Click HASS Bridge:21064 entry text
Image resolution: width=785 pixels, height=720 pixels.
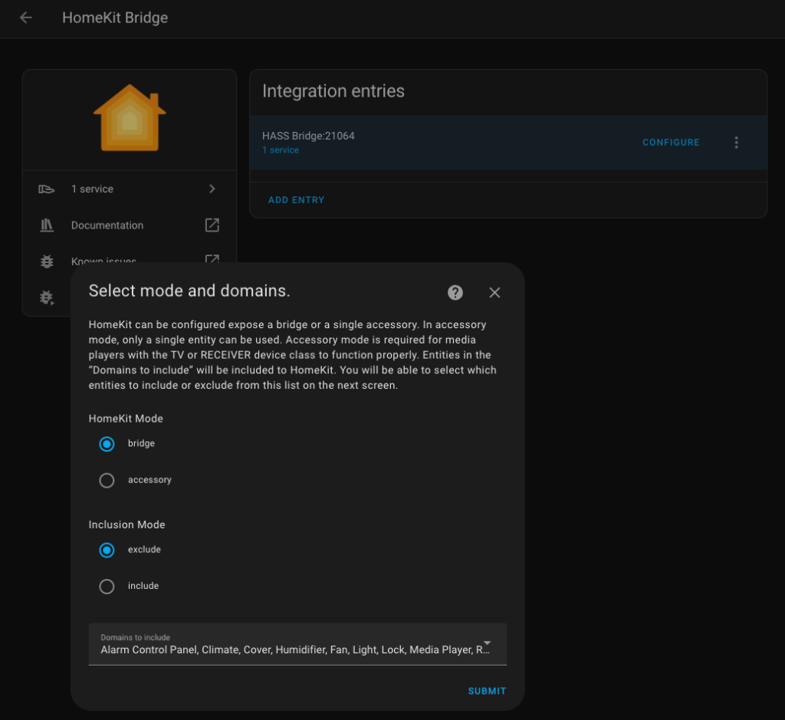tap(308, 136)
